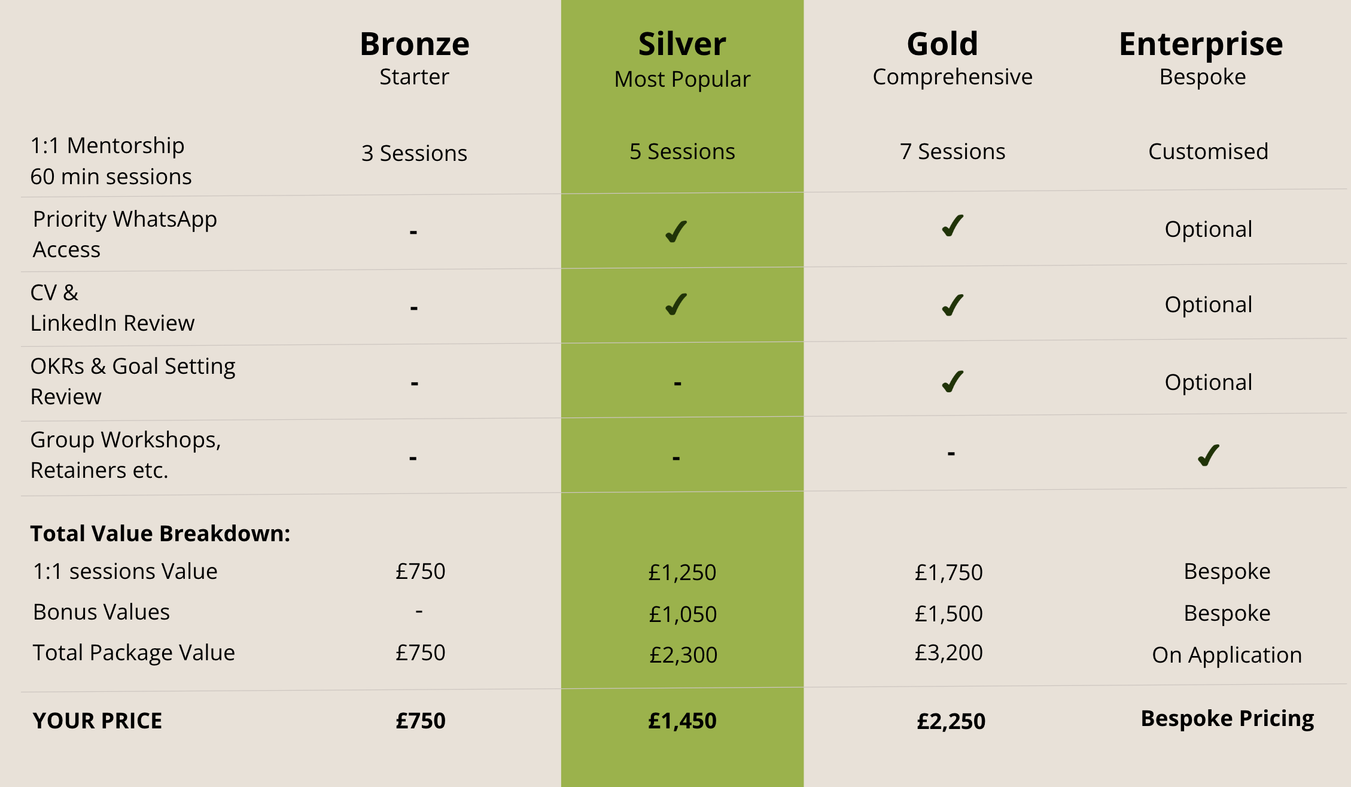Click the Enterprise Group Workshops checkmark
The image size is (1351, 787).
(x=1209, y=455)
